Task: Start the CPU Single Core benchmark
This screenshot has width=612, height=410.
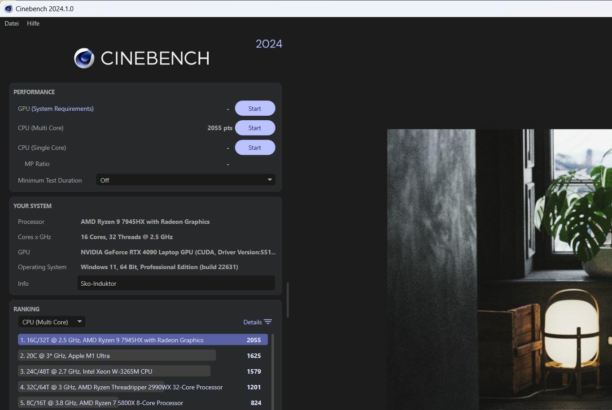Action: pyautogui.click(x=255, y=148)
